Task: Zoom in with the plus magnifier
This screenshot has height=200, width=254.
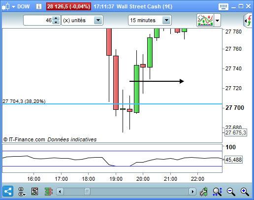Action: pos(245,192)
